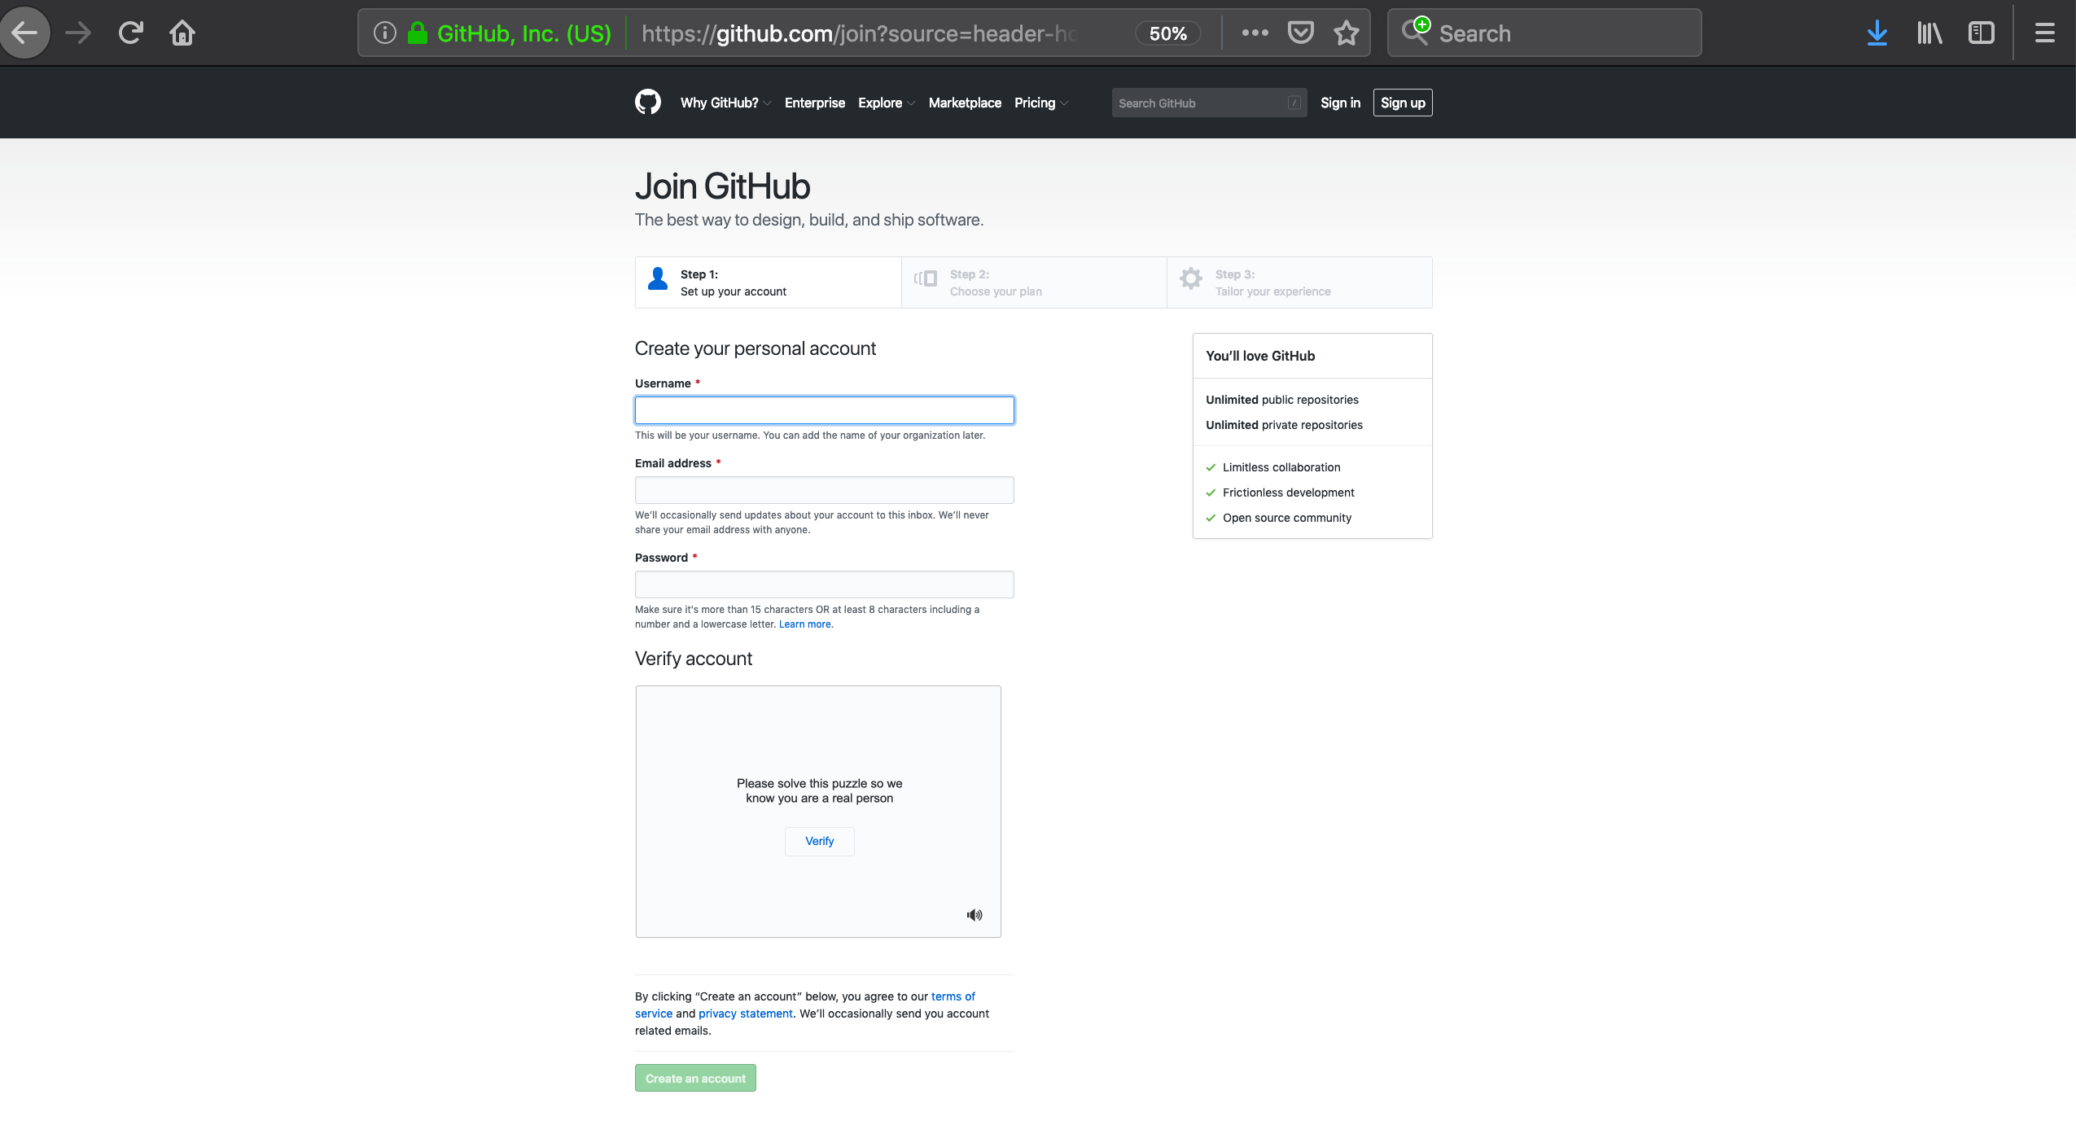Viewport: 2076px width, 1134px height.
Task: Click the browser Search box
Action: click(x=1544, y=33)
